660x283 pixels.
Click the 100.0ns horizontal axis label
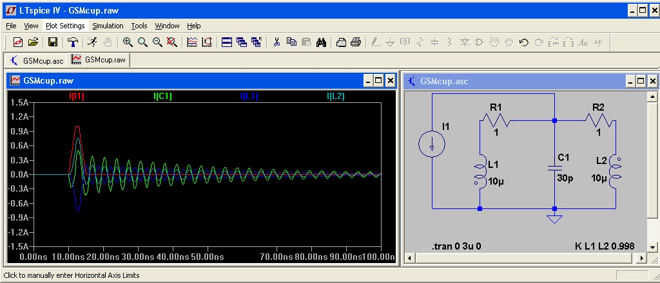(380, 257)
